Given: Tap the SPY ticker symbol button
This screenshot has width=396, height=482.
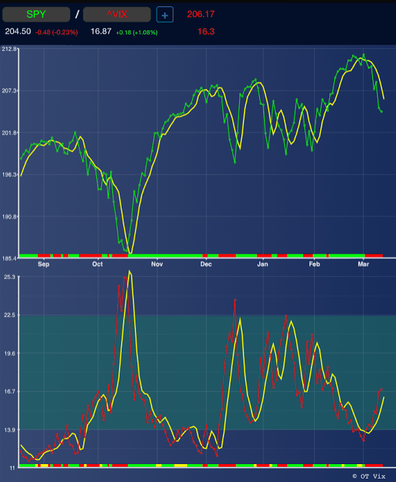Looking at the screenshot, I should [36, 14].
